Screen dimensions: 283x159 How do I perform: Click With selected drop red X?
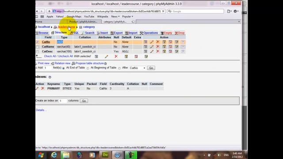116,57
